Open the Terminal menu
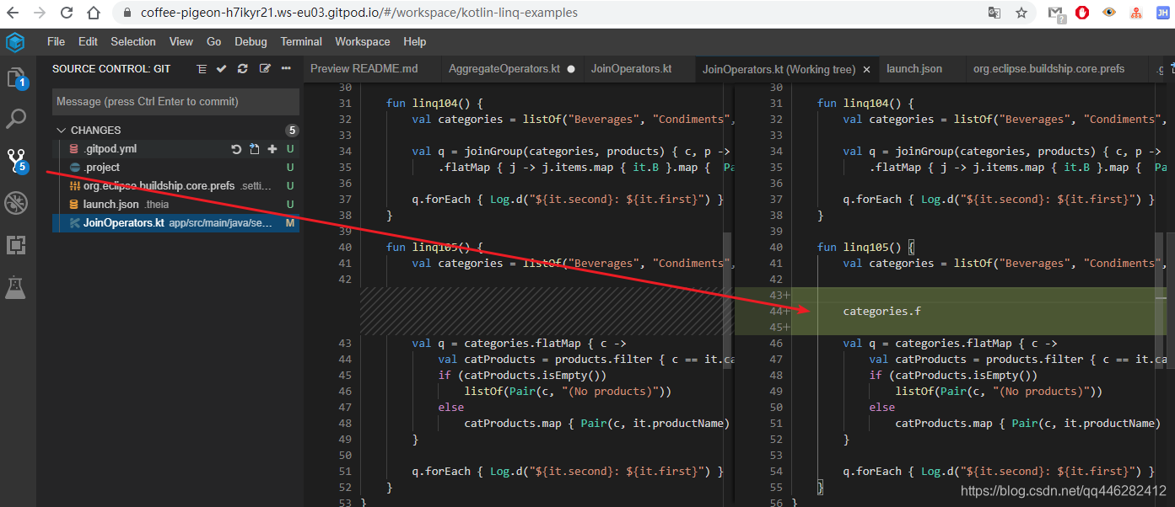The height and width of the screenshot is (507, 1175). click(301, 41)
